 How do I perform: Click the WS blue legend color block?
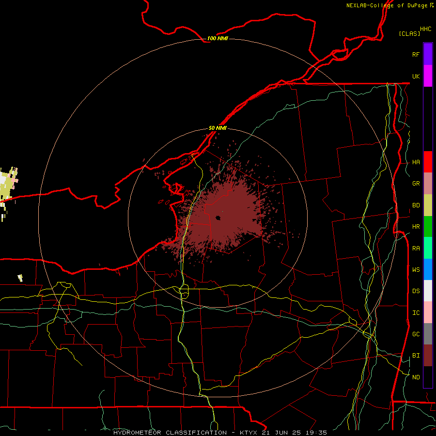click(428, 269)
